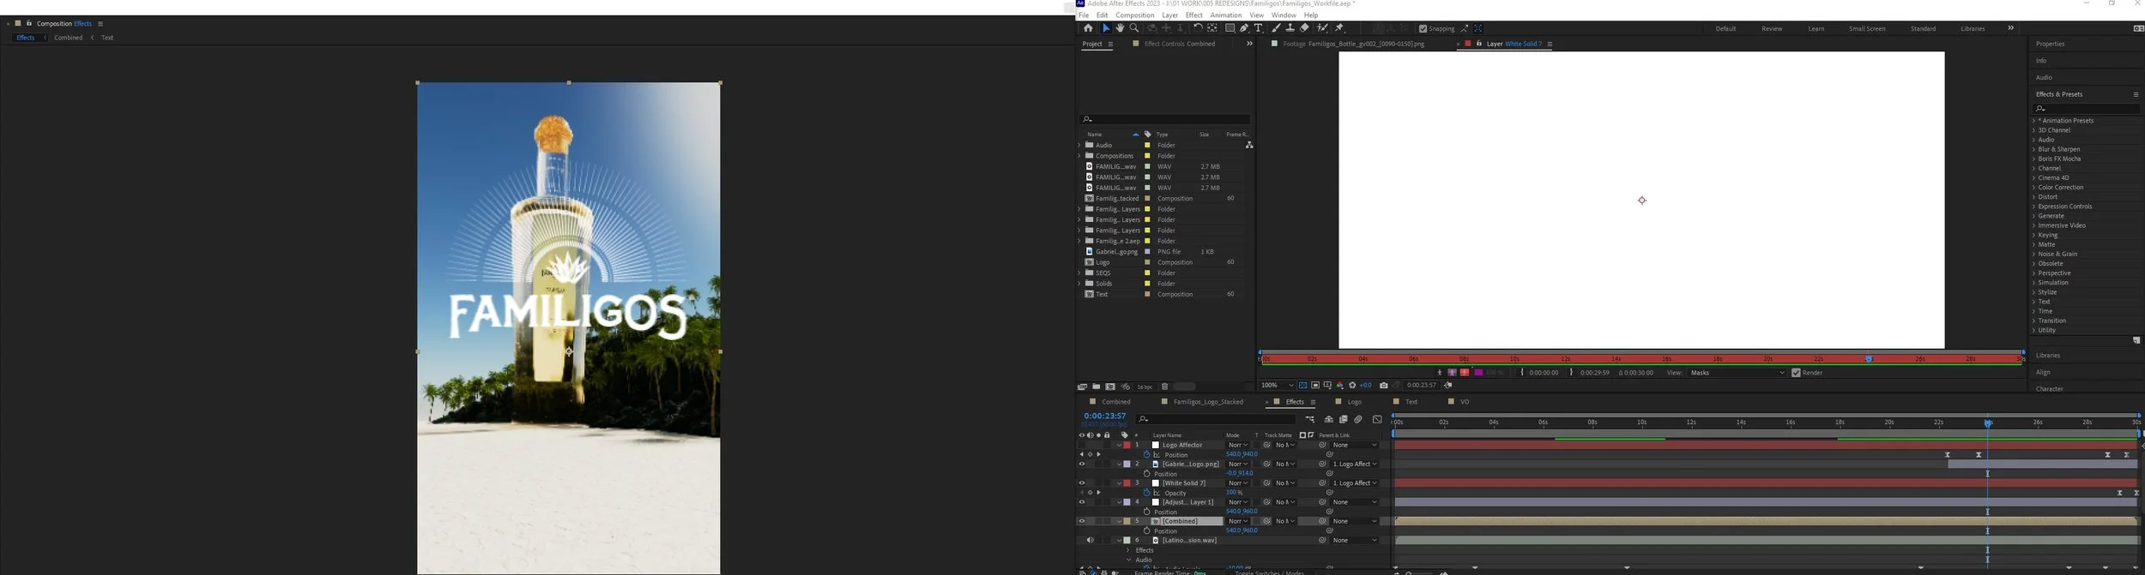Select the Selection (arrow) tool
Image resolution: width=2145 pixels, height=575 pixels.
(x=1106, y=28)
